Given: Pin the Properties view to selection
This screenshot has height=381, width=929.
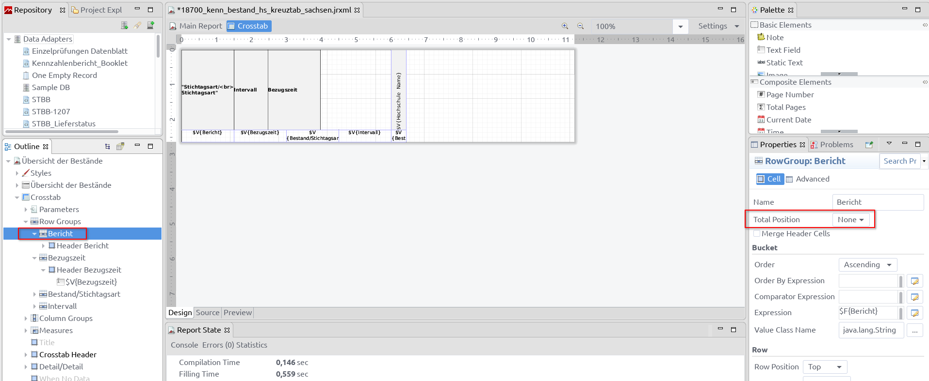Looking at the screenshot, I should coord(869,145).
